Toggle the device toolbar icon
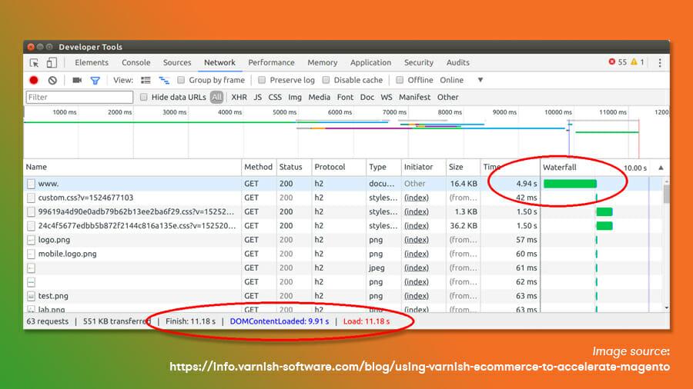 pos(52,63)
